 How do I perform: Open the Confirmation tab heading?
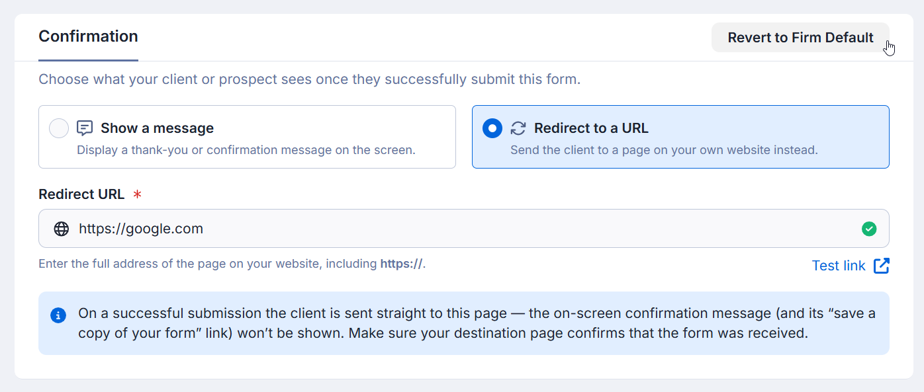point(88,36)
